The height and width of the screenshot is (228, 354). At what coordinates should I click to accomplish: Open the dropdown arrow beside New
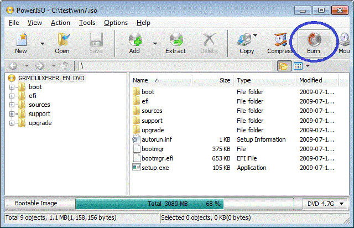(42, 43)
